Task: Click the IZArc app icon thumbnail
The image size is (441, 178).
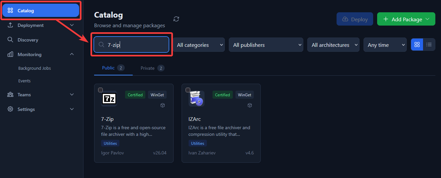Action: [x=197, y=99]
